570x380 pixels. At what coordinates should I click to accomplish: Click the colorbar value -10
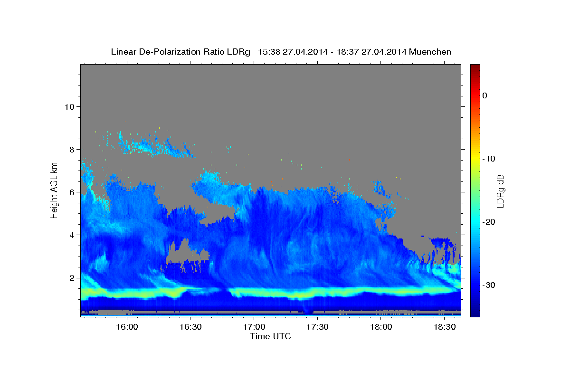pos(488,159)
